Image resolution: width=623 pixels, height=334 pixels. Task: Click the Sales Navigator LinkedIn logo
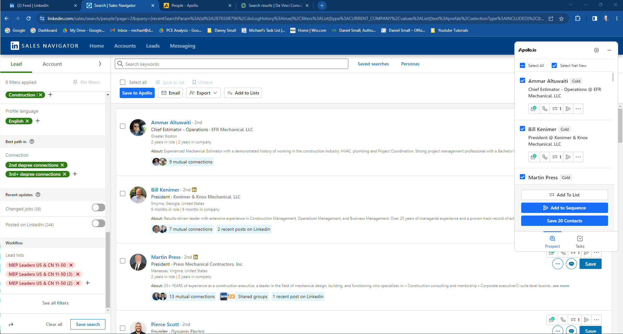pyautogui.click(x=15, y=46)
